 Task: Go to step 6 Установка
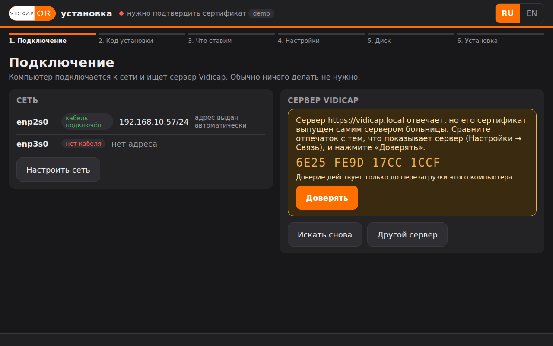click(x=501, y=38)
